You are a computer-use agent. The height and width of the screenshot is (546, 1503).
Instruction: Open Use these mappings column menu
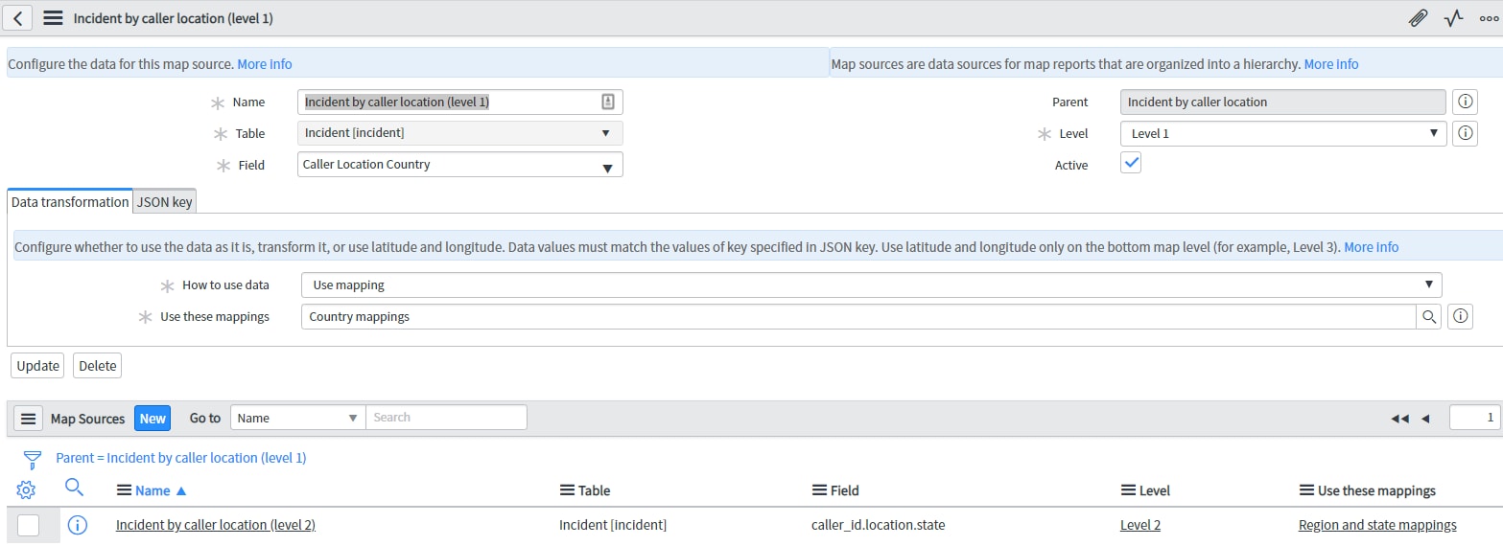1306,490
